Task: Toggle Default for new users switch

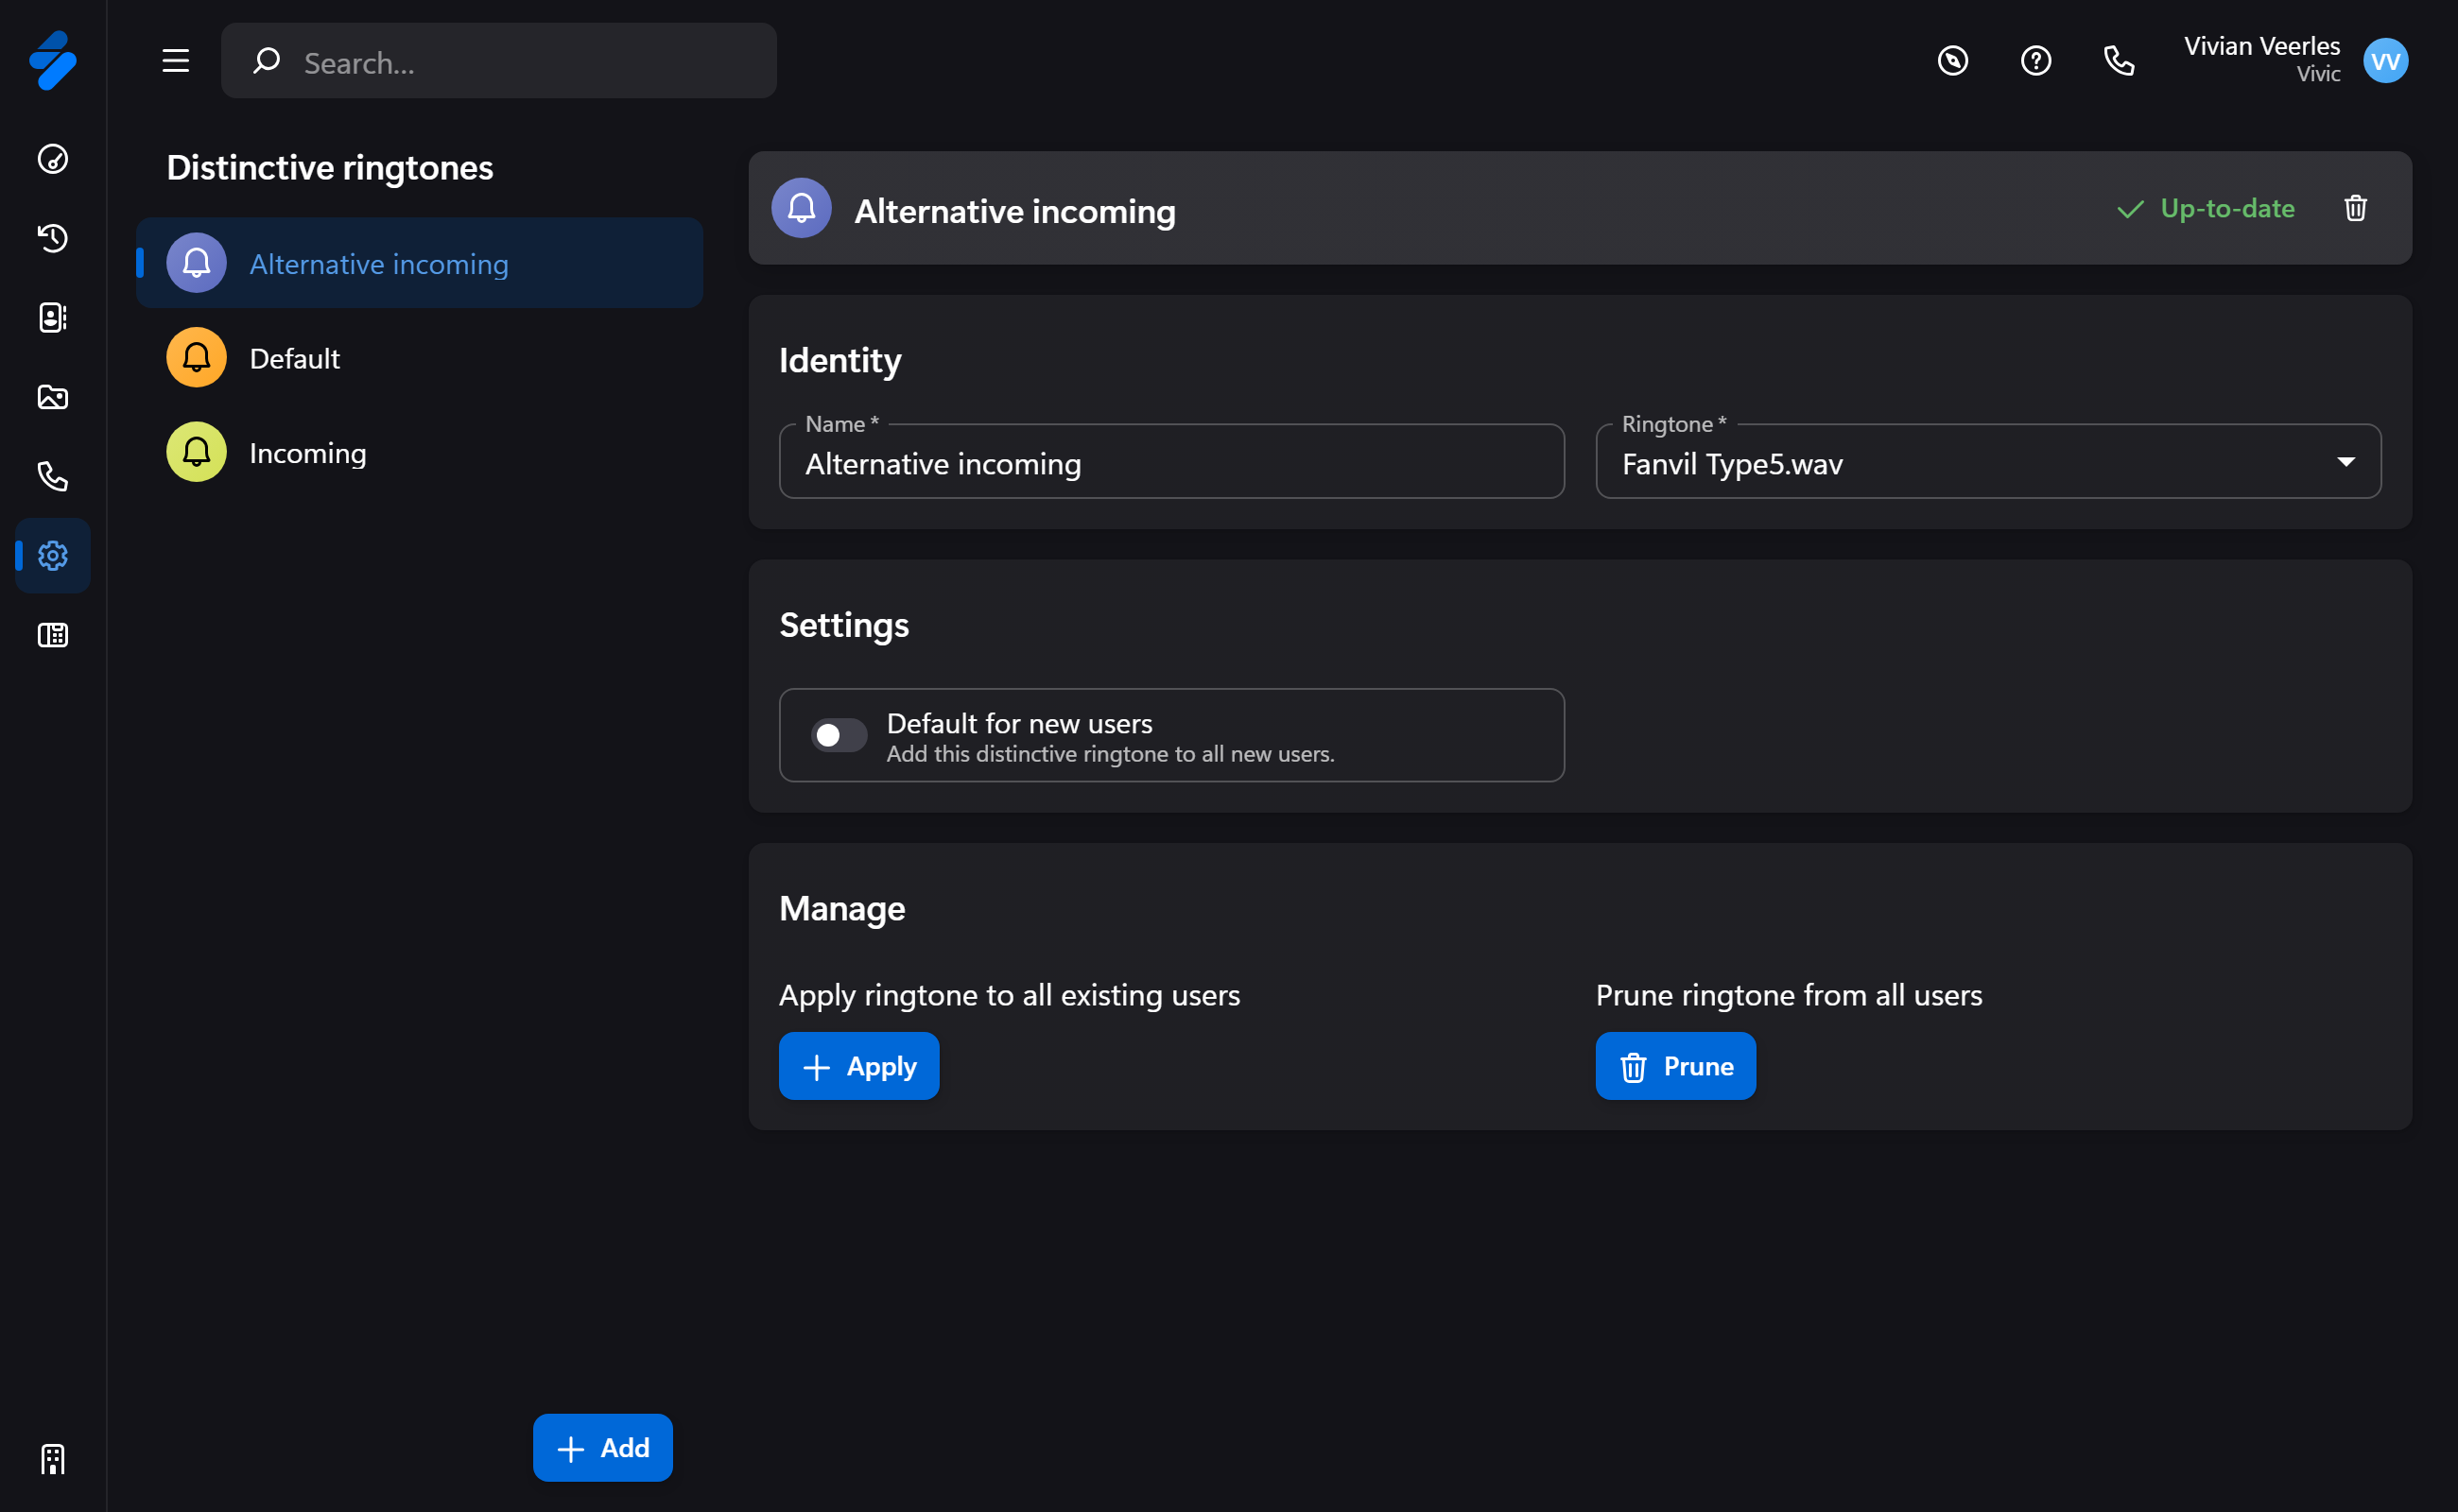Action: [x=839, y=735]
